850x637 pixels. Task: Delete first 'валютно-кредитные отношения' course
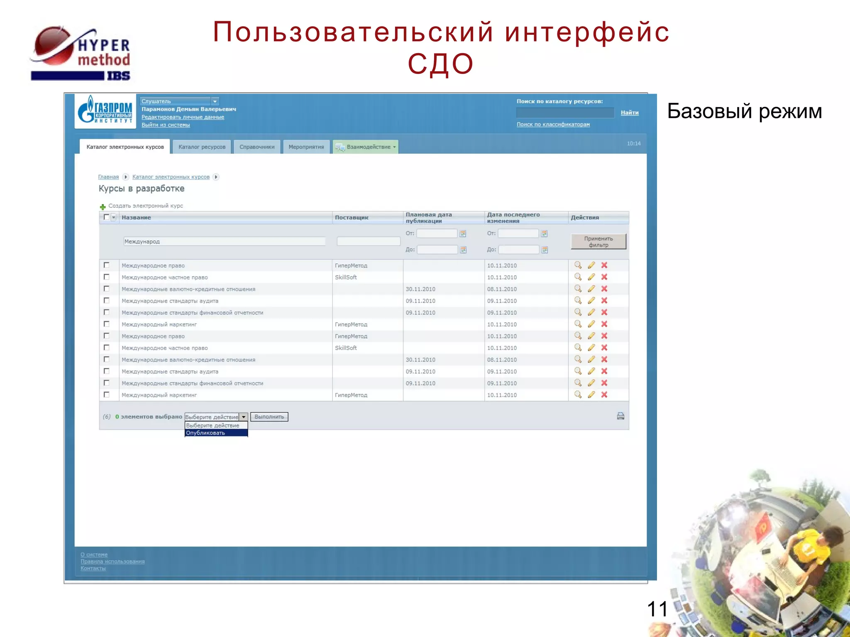pyautogui.click(x=604, y=289)
